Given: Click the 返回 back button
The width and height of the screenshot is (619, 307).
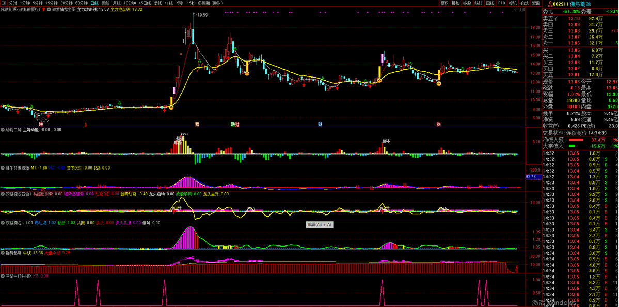Looking at the screenshot, I should 536,3.
